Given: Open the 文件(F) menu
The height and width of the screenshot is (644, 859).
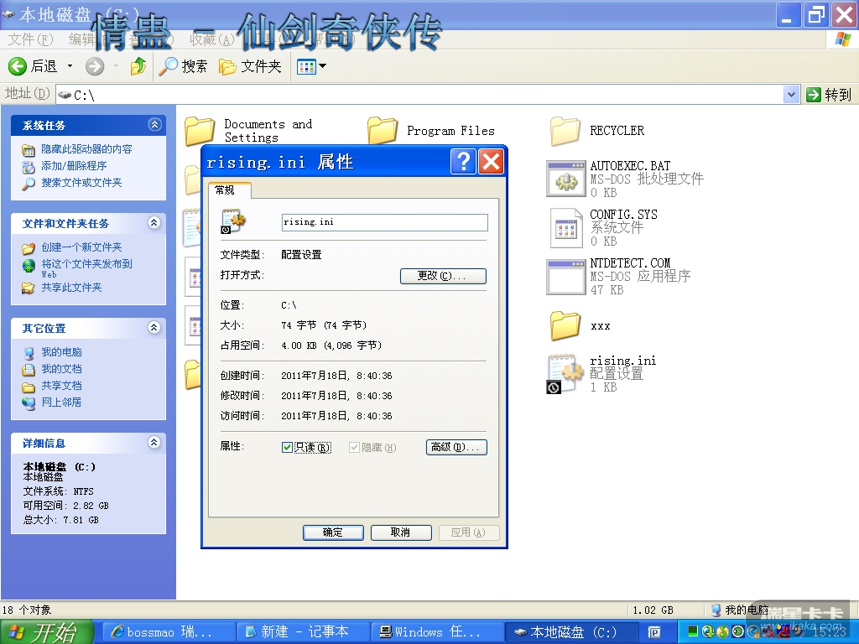Looking at the screenshot, I should [x=30, y=39].
